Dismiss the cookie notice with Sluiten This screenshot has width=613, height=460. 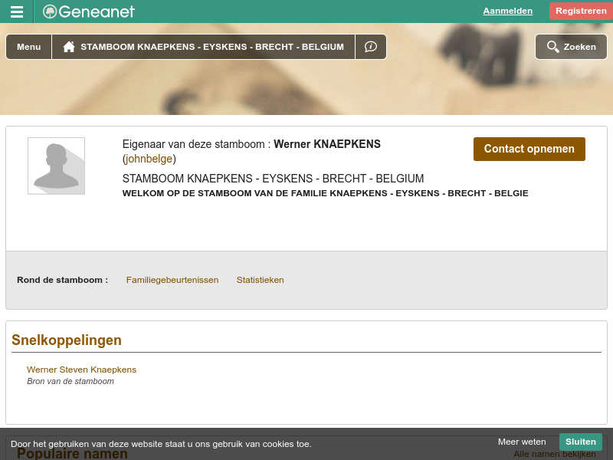pos(580,442)
